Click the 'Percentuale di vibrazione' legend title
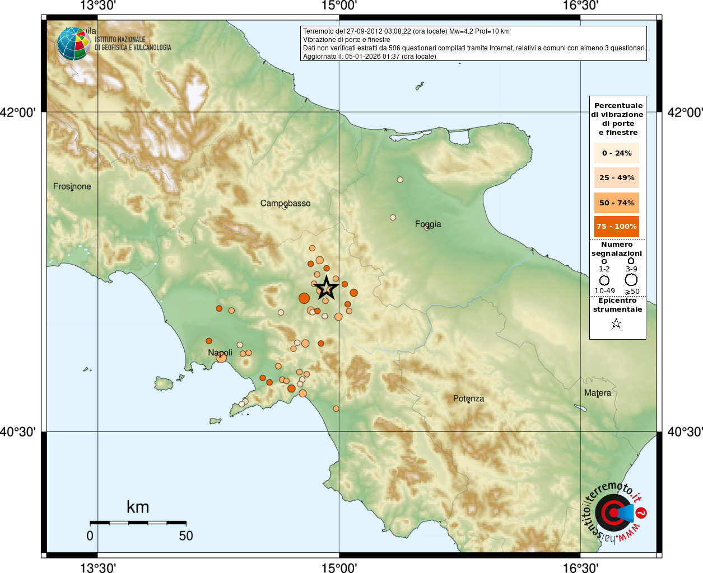This screenshot has width=703, height=573. click(617, 119)
